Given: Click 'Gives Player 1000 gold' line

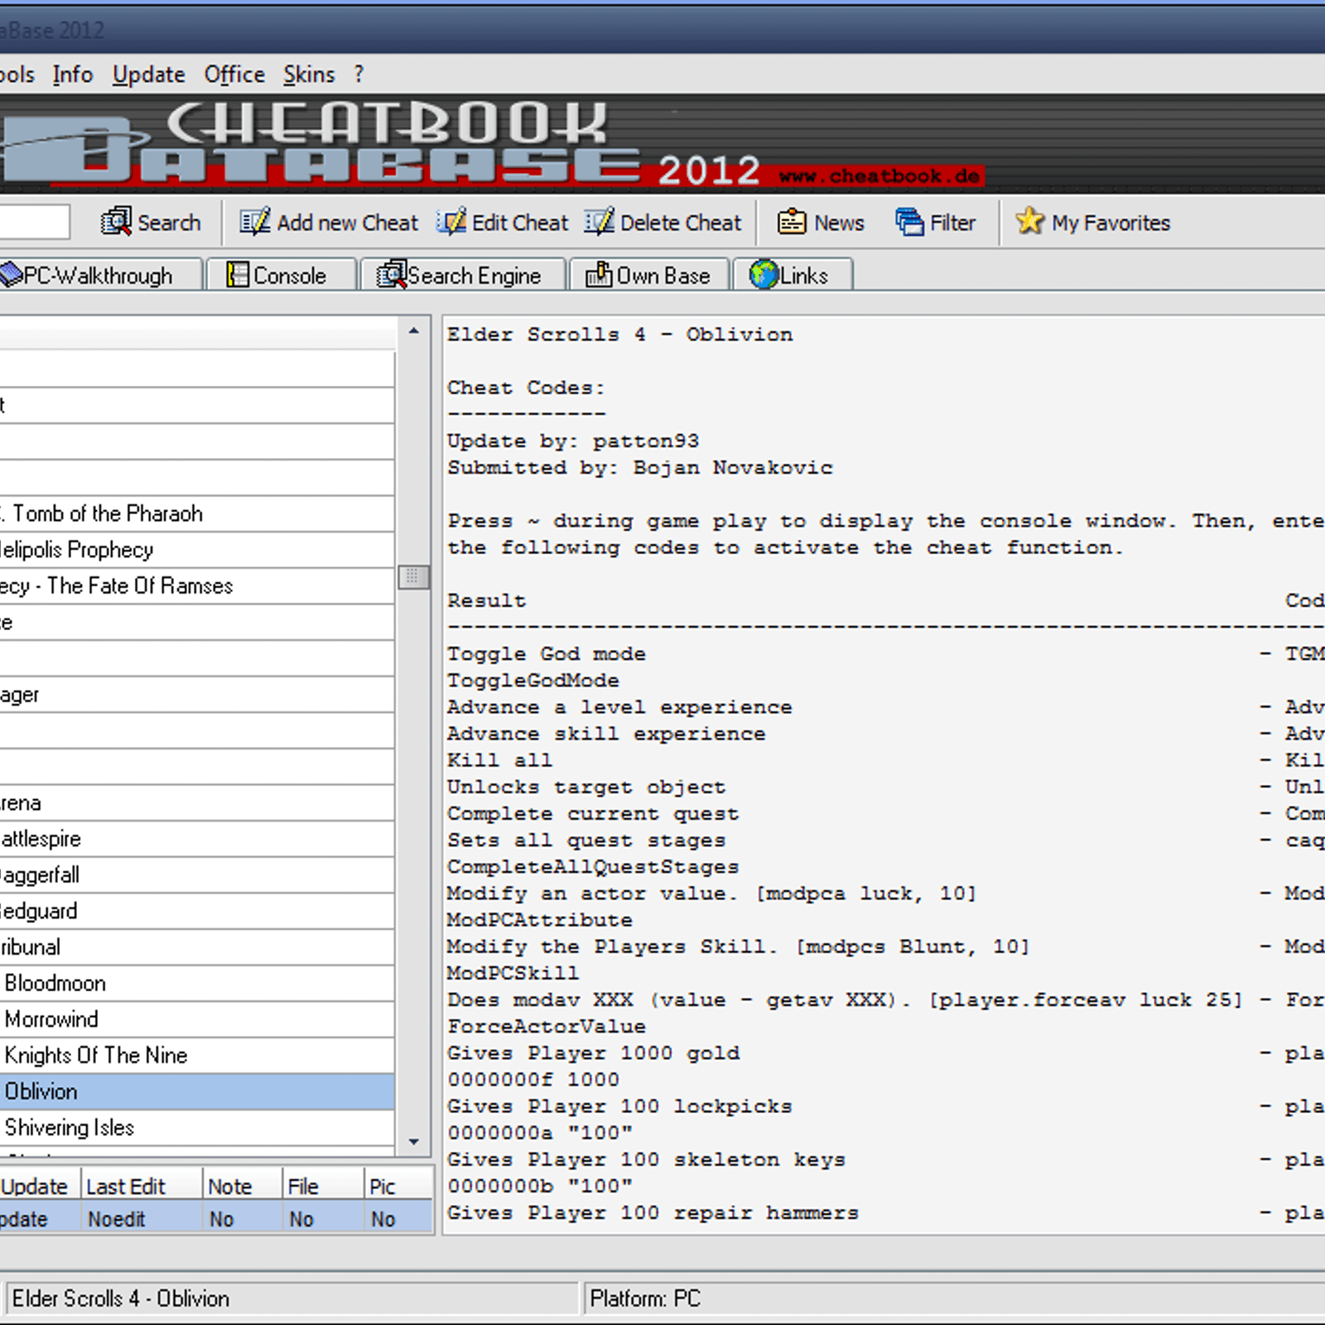Looking at the screenshot, I should pos(594,1053).
